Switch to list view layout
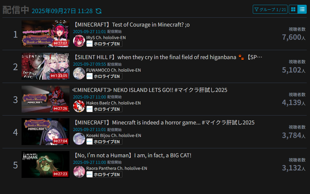The width and height of the screenshot is (310, 194). point(302,9)
